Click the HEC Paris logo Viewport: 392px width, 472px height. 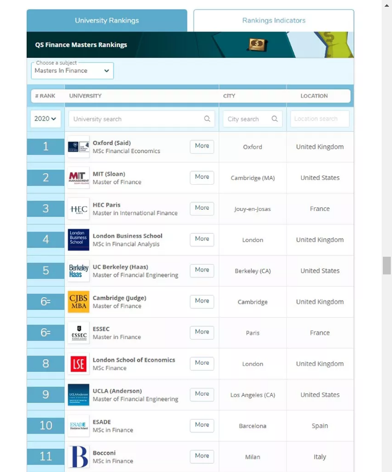tap(78, 209)
